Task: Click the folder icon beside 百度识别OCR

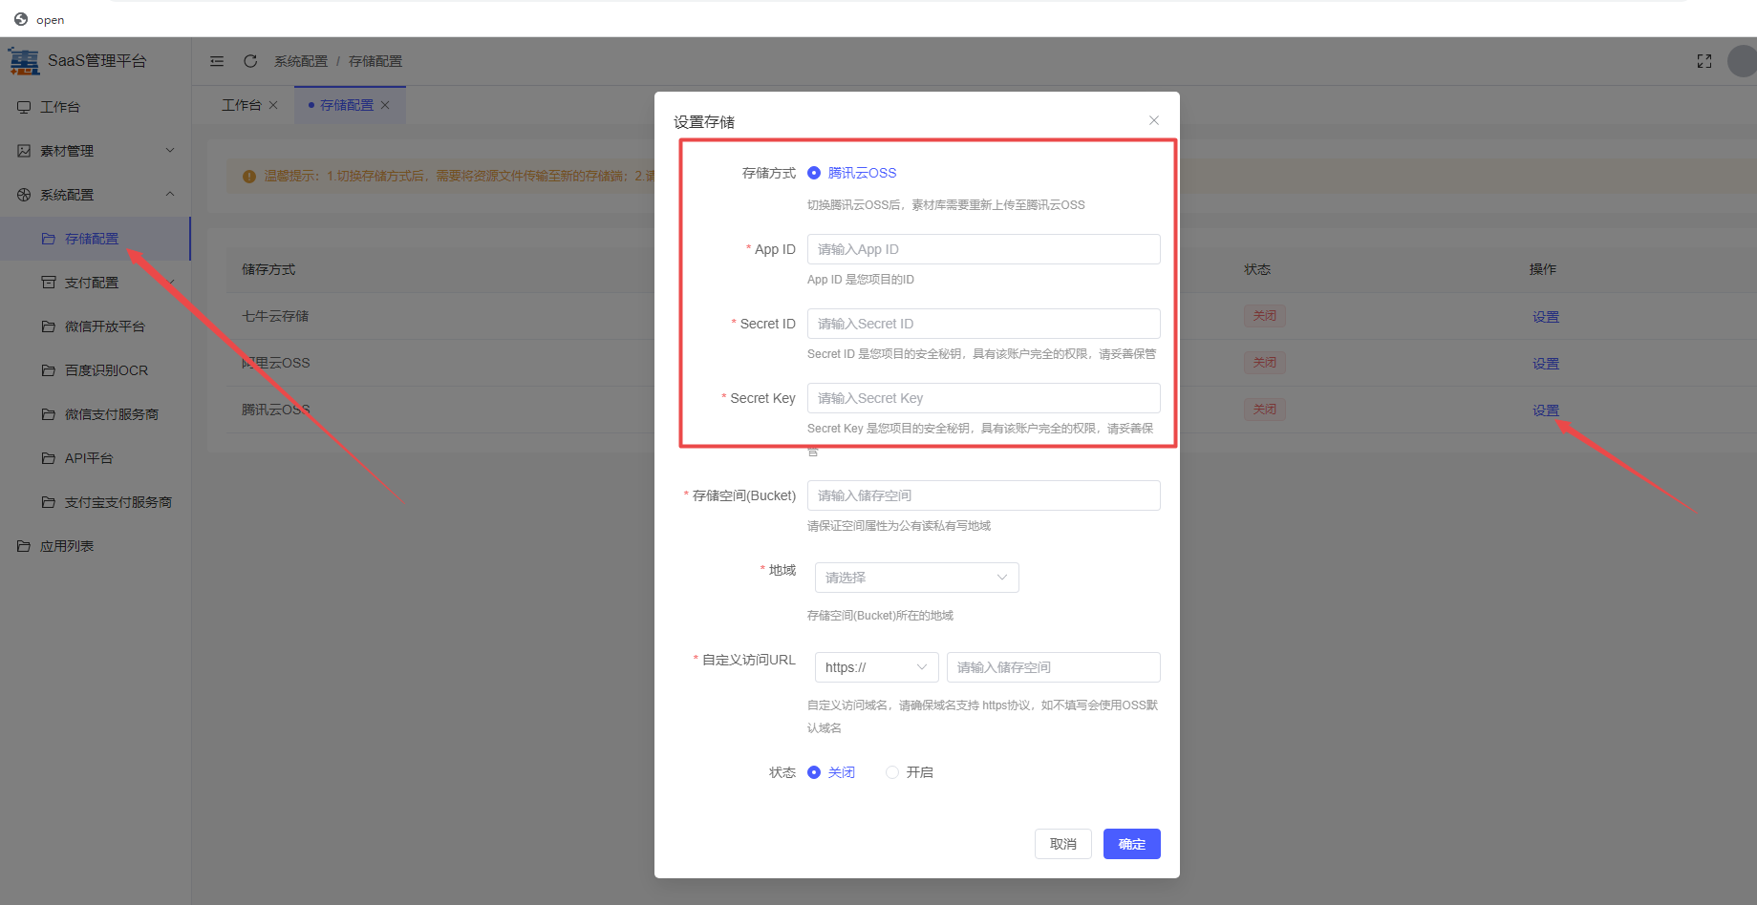Action: [49, 370]
